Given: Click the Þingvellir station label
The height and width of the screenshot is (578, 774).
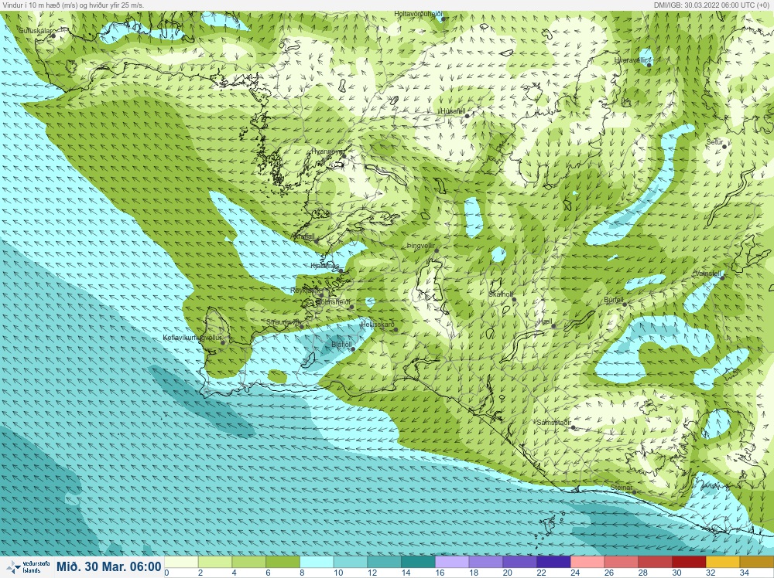Looking at the screenshot, I should (420, 246).
